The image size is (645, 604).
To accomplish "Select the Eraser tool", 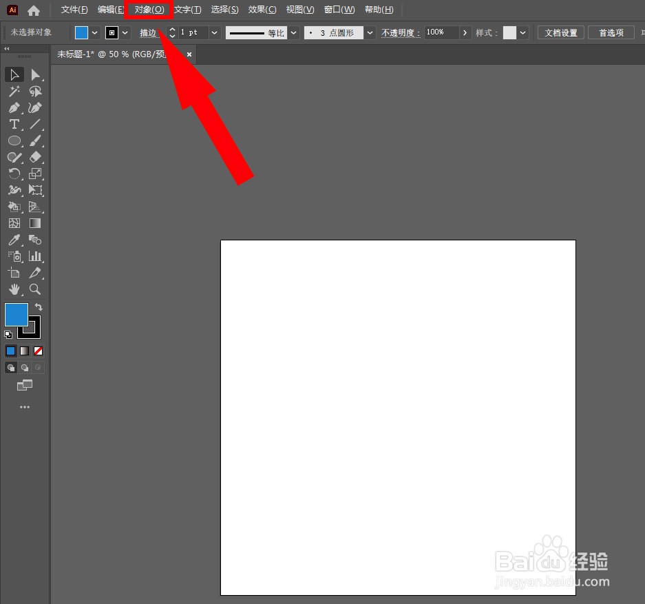I will (35, 157).
